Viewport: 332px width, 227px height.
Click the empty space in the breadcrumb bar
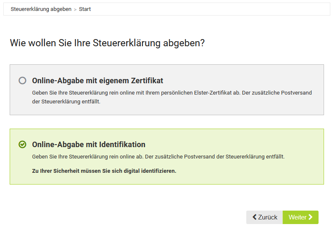(210, 9)
